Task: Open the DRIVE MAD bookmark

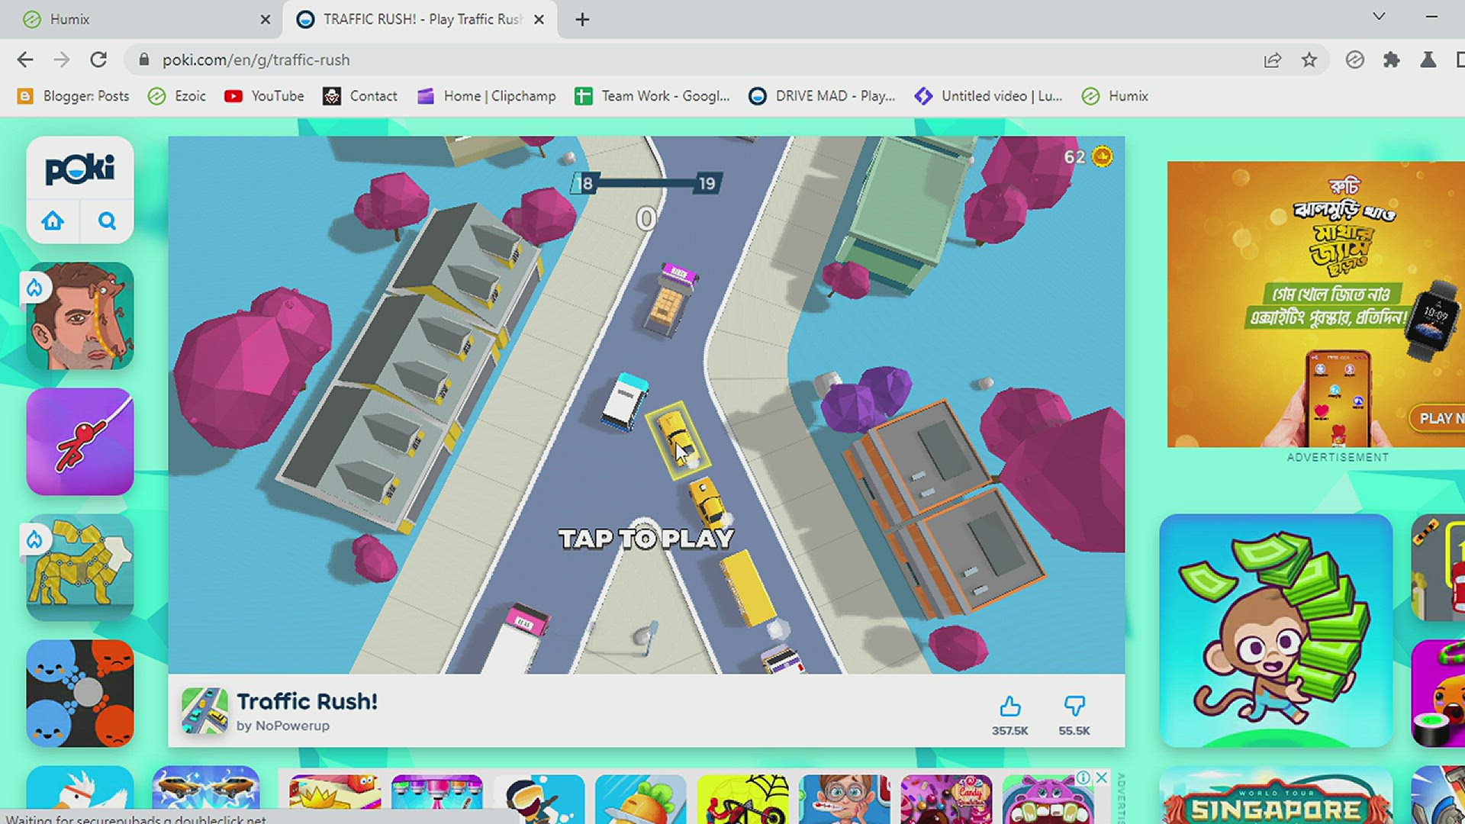Action: (x=822, y=96)
